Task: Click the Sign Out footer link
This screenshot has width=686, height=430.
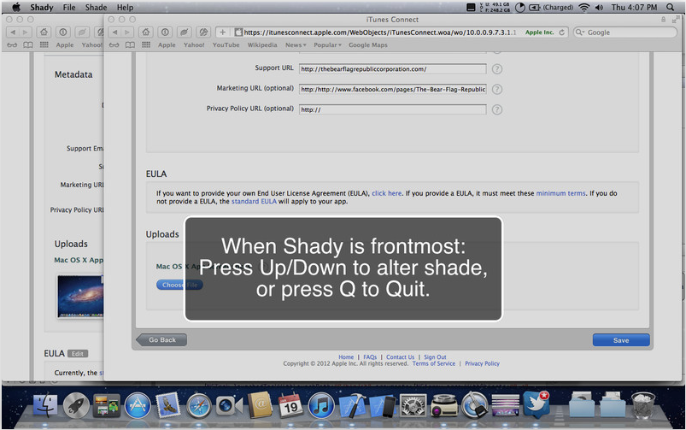Action: (x=435, y=356)
